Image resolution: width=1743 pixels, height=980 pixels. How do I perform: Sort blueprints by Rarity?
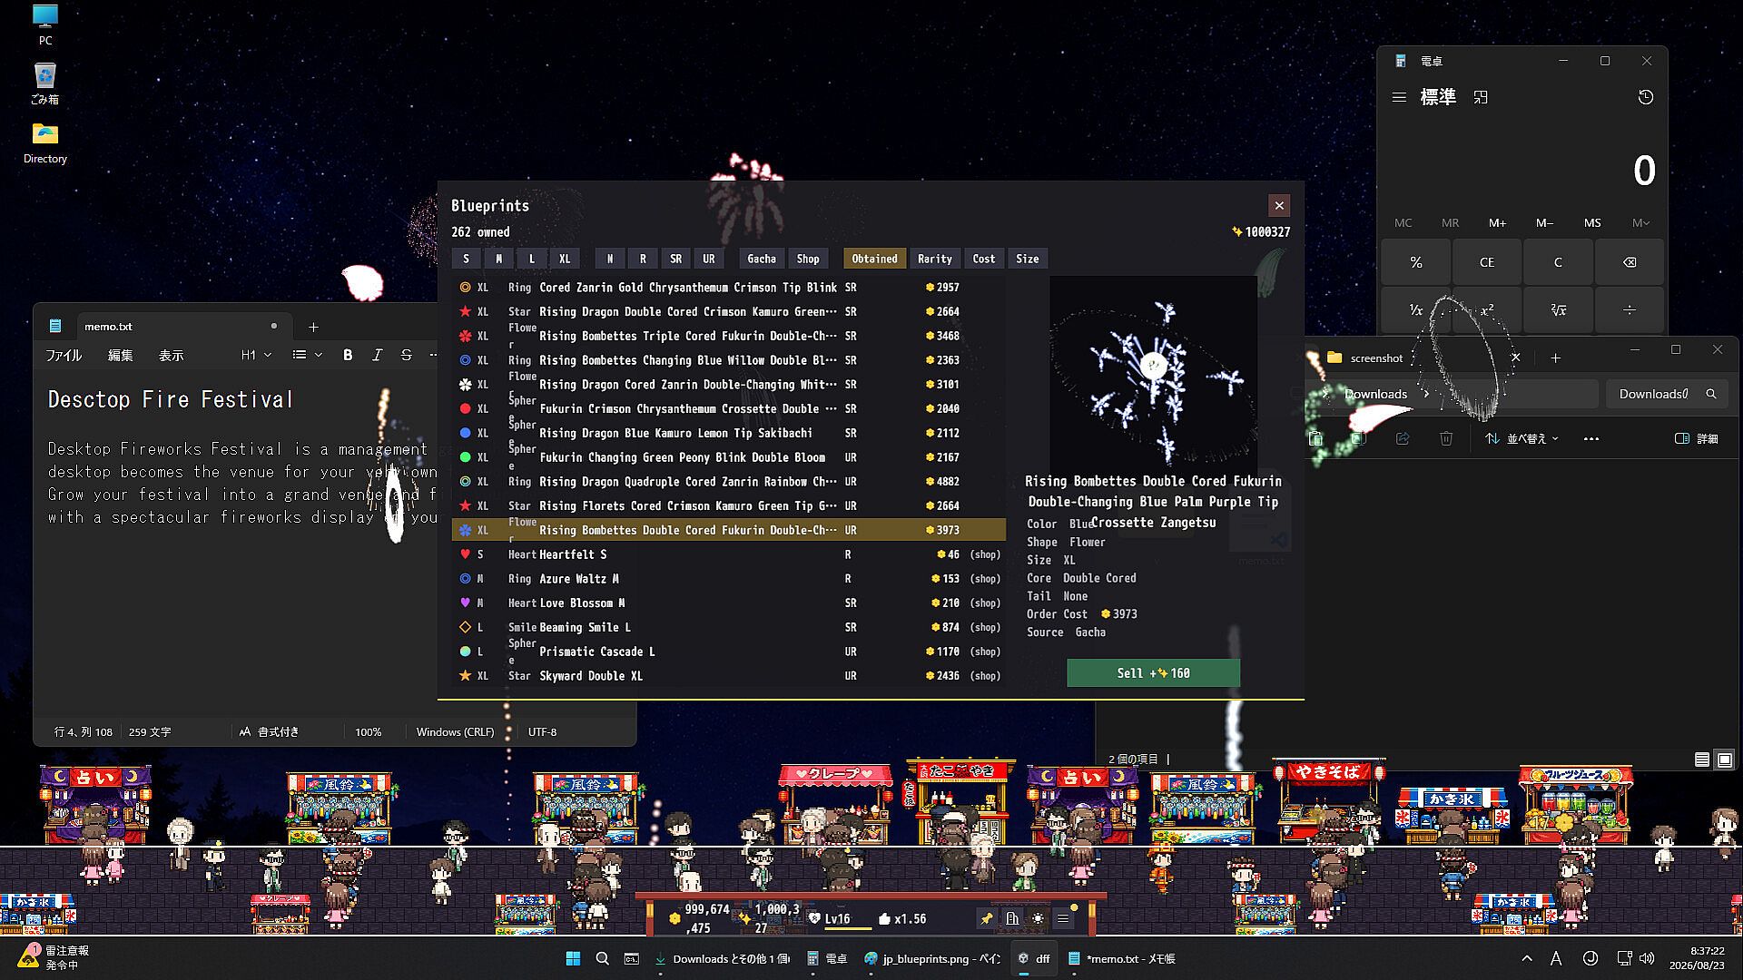(935, 259)
